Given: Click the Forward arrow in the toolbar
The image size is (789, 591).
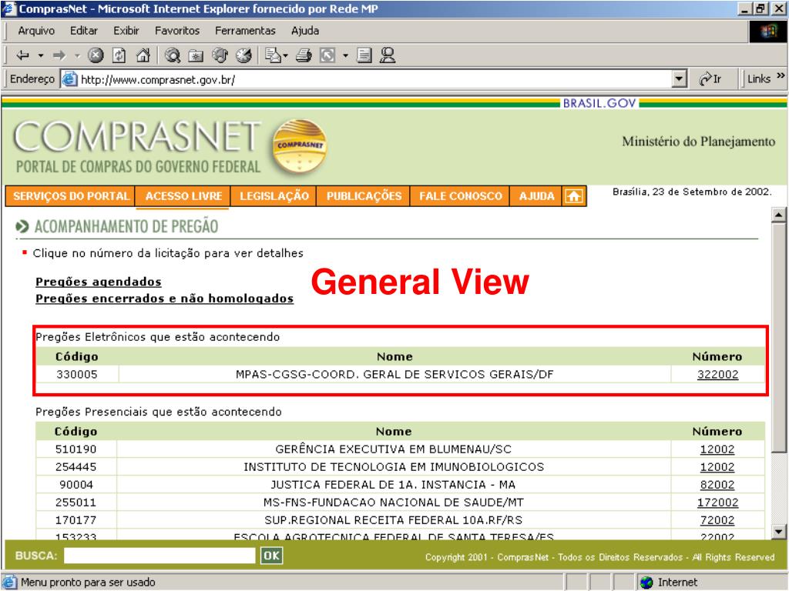Looking at the screenshot, I should pyautogui.click(x=59, y=55).
